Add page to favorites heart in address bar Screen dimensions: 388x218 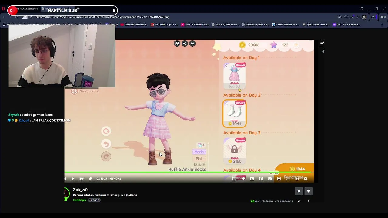346,17
